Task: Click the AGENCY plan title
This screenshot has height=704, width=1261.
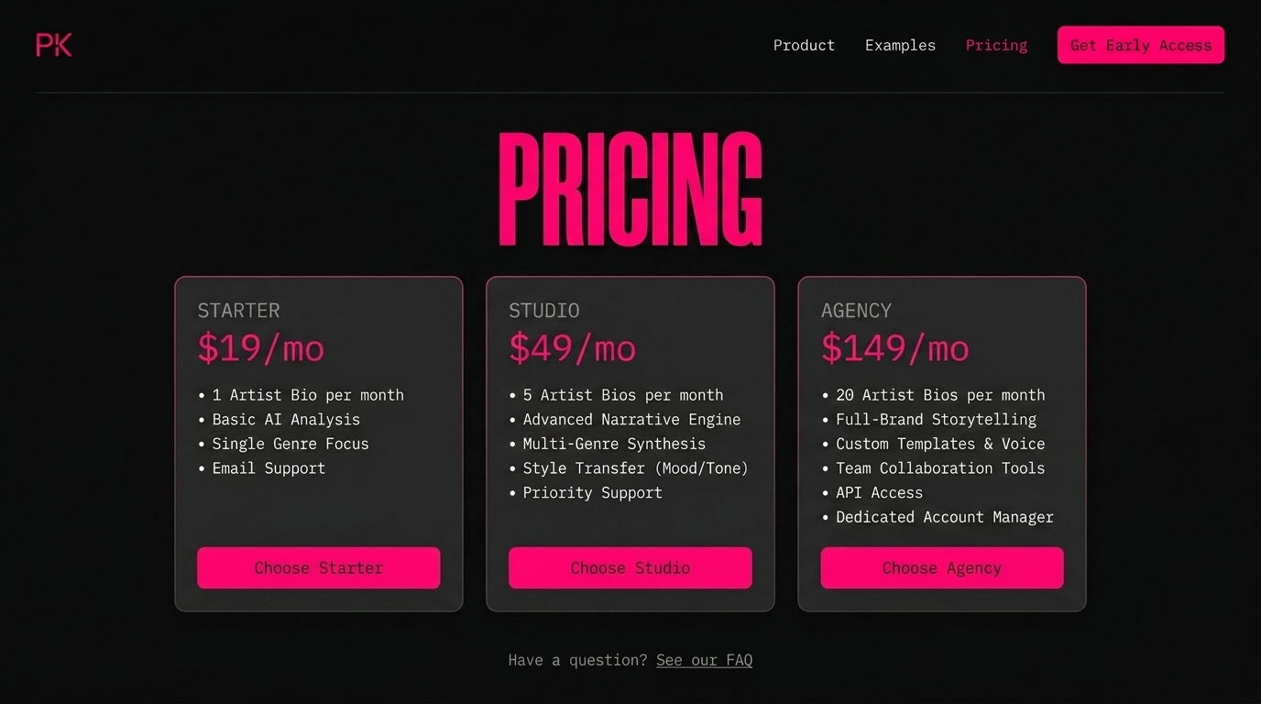Action: point(856,311)
